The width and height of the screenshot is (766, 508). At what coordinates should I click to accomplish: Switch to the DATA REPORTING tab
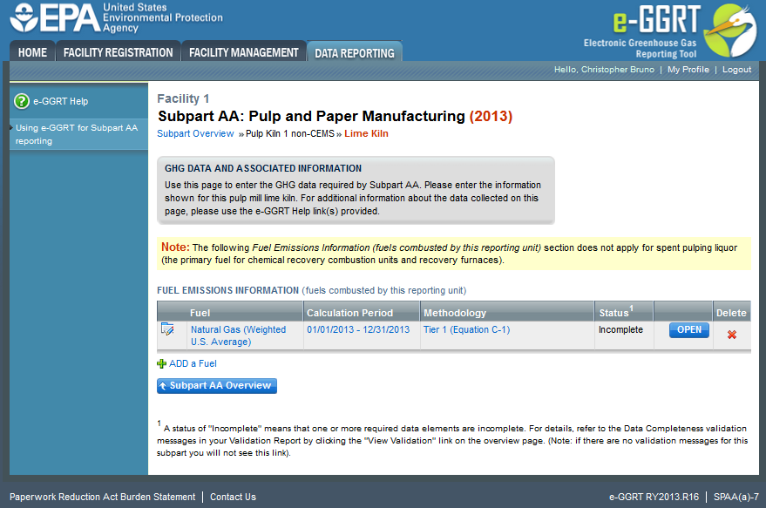[x=354, y=52]
